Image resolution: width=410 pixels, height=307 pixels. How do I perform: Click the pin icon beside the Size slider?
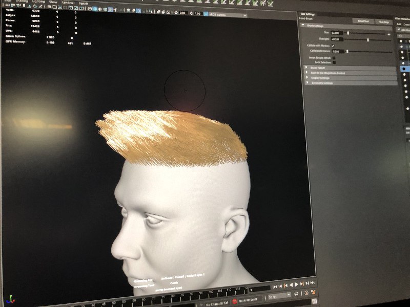(389, 34)
